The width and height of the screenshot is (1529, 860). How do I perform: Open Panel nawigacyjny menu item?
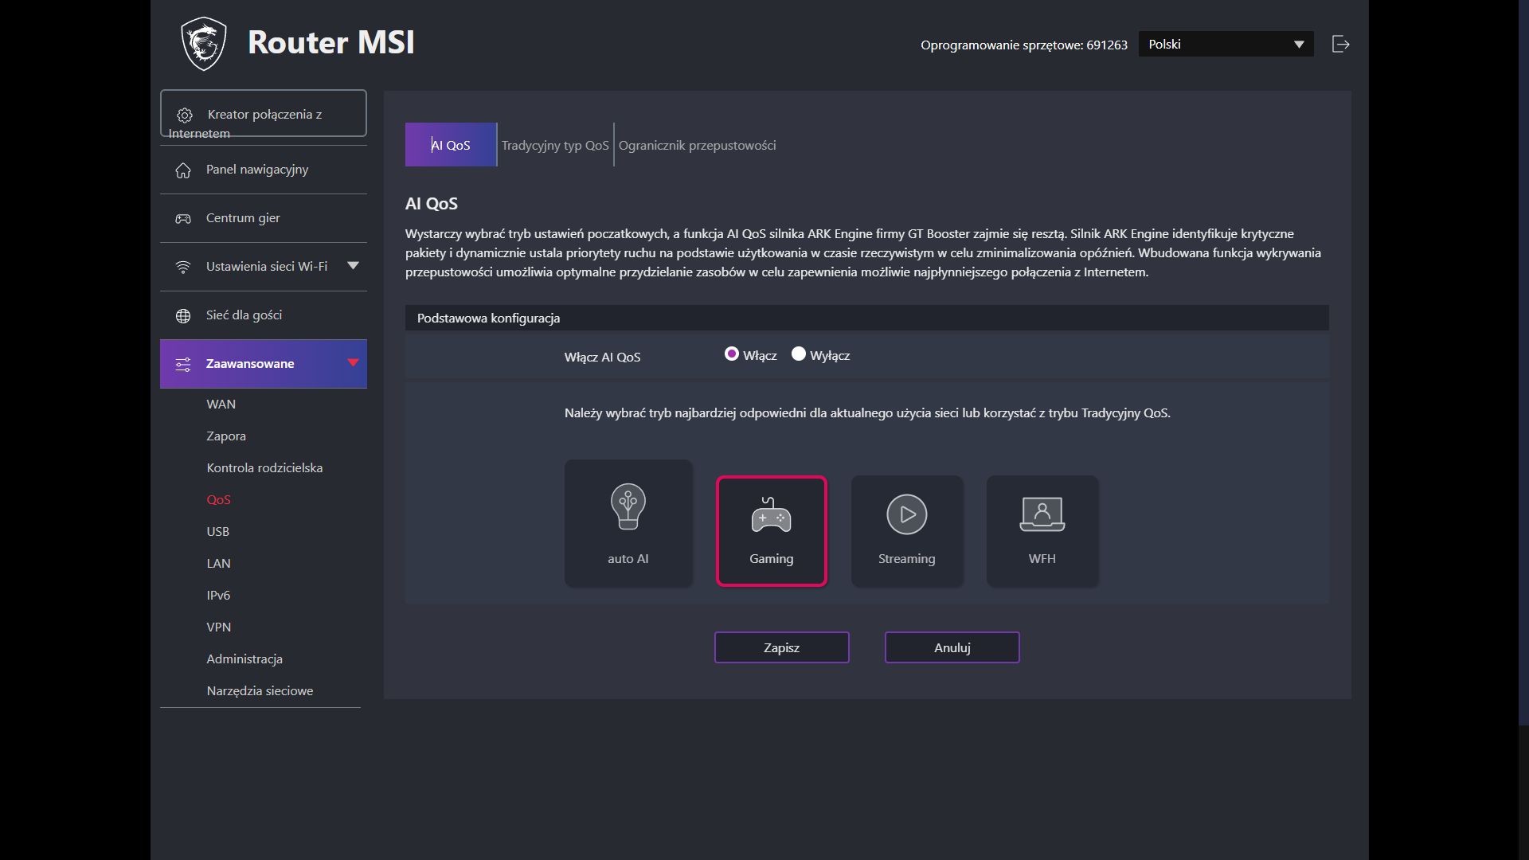click(264, 170)
